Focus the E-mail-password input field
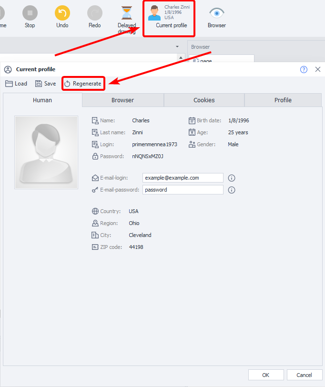325x387 pixels. click(183, 190)
